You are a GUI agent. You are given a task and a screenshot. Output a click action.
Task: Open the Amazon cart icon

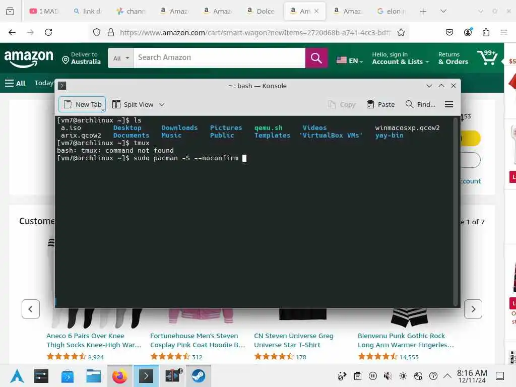click(x=487, y=57)
